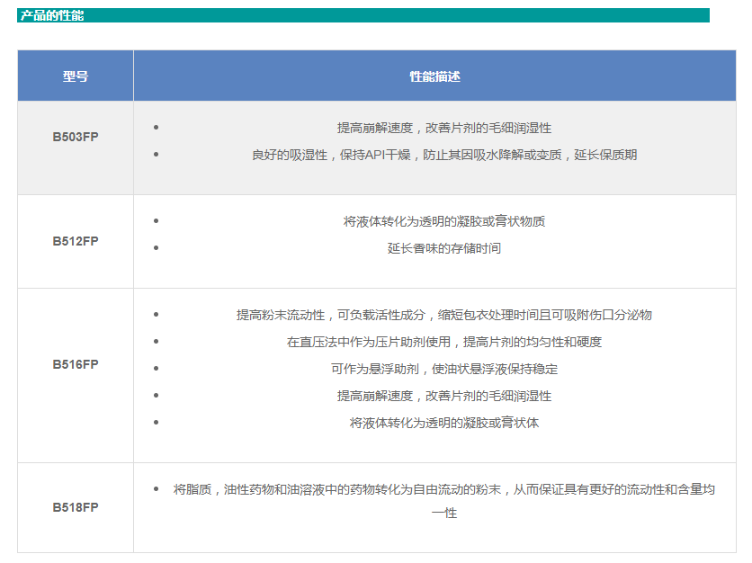
Task: Click the 可作为悬浮助剂 description line
Action: (x=444, y=369)
